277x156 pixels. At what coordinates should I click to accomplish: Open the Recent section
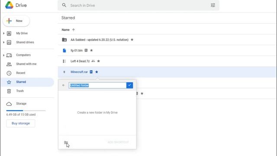(x=21, y=73)
